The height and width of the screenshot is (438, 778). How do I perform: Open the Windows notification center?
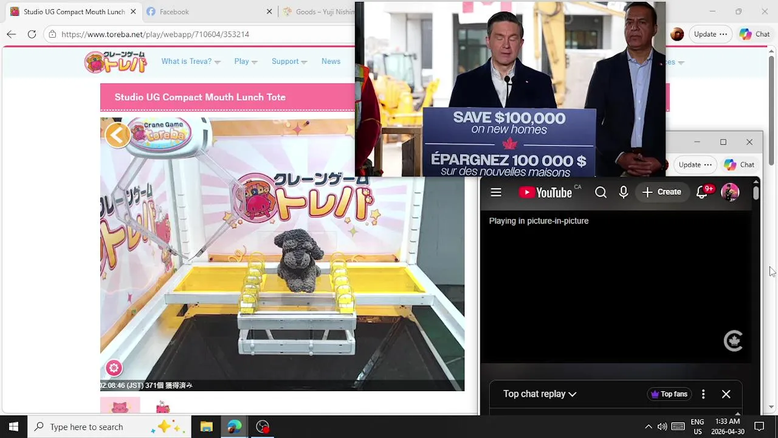click(x=759, y=426)
